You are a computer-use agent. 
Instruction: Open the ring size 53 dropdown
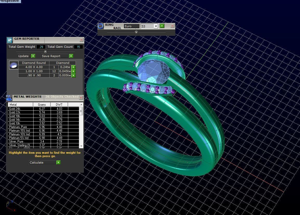(x=156, y=26)
